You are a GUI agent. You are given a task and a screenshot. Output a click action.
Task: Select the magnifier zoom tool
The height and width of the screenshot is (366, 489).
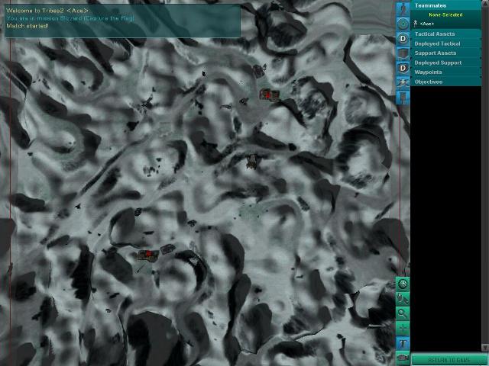403,313
